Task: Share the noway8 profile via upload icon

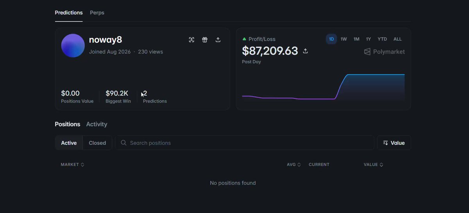Action: point(218,39)
